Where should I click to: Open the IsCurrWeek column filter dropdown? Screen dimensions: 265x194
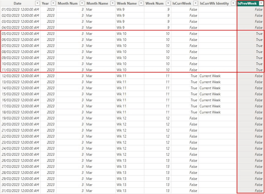click(x=196, y=3)
